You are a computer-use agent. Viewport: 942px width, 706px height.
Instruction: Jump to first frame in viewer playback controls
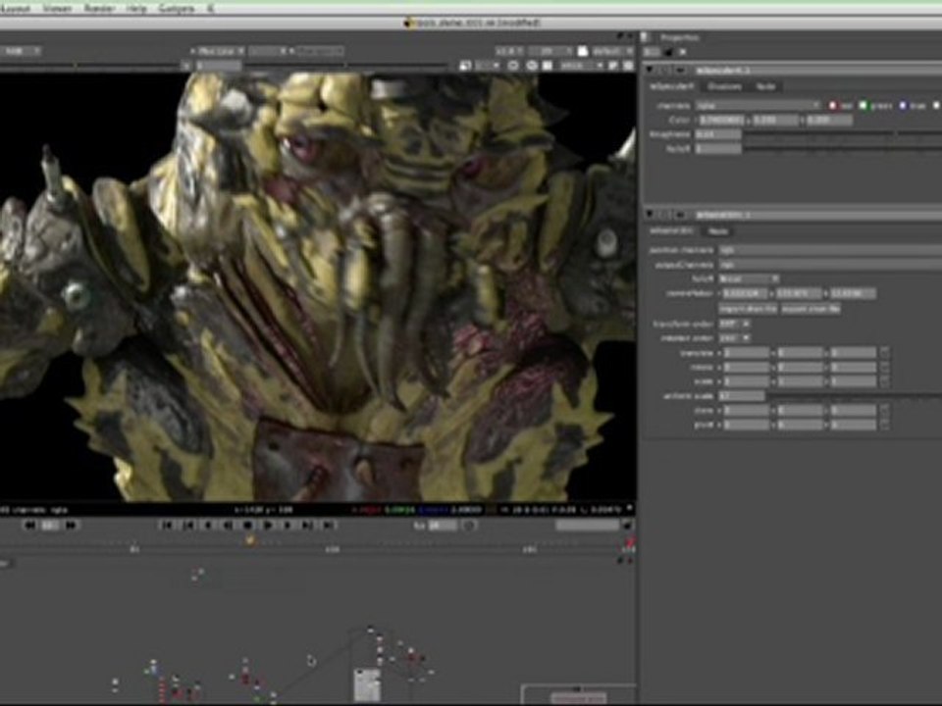(x=167, y=526)
